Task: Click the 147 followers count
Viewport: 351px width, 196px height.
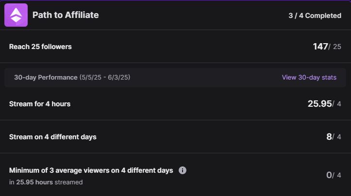Action: tap(320, 47)
